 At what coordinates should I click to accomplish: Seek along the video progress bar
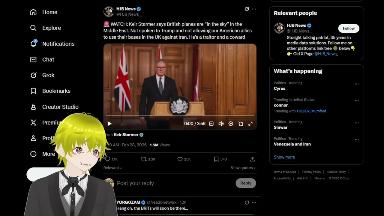pos(180,115)
